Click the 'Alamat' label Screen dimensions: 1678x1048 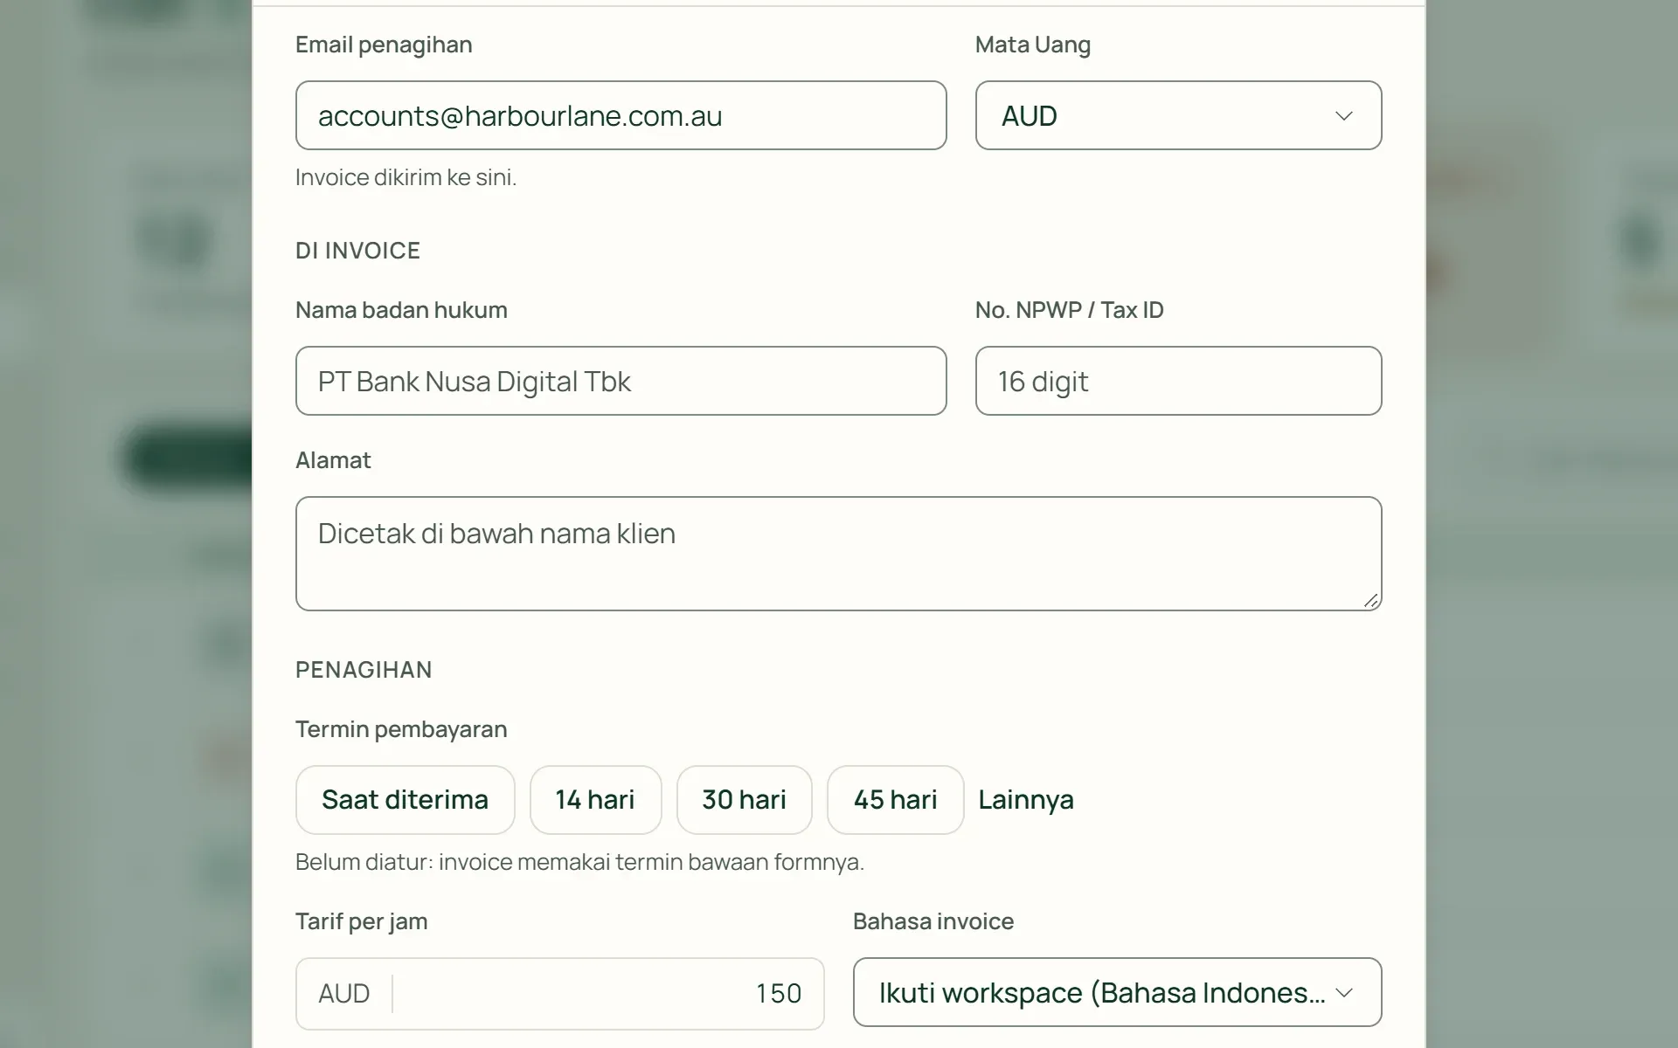point(333,460)
